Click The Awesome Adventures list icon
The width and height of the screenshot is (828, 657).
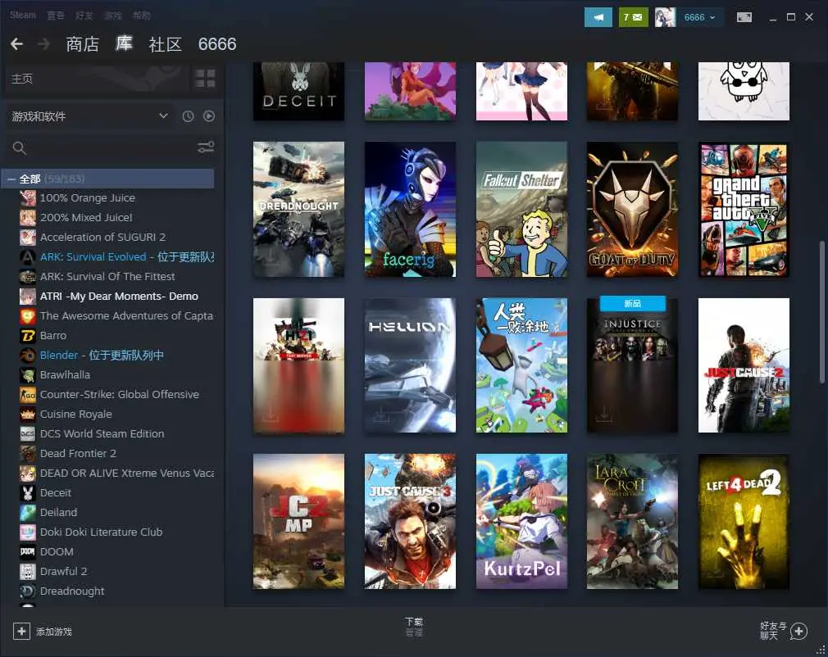[x=27, y=315]
